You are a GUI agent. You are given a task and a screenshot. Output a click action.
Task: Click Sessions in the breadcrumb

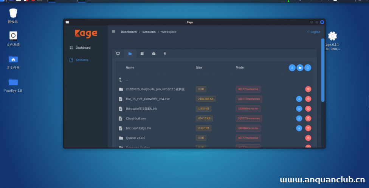point(149,32)
